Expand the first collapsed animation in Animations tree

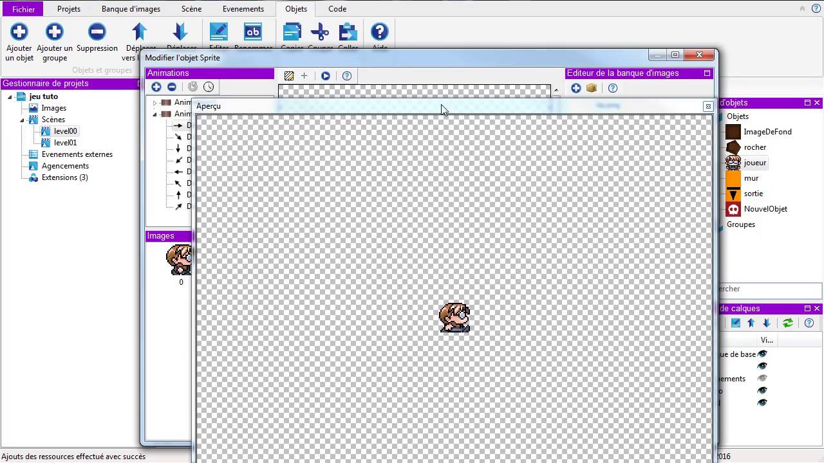pyautogui.click(x=155, y=103)
